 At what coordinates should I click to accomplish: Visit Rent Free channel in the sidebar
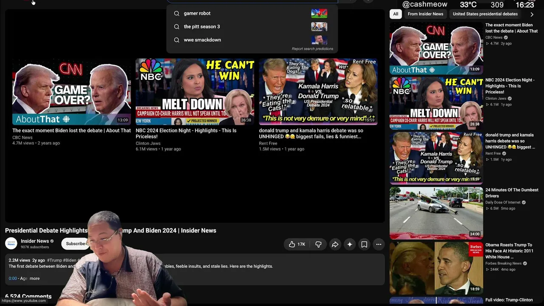pos(493,153)
